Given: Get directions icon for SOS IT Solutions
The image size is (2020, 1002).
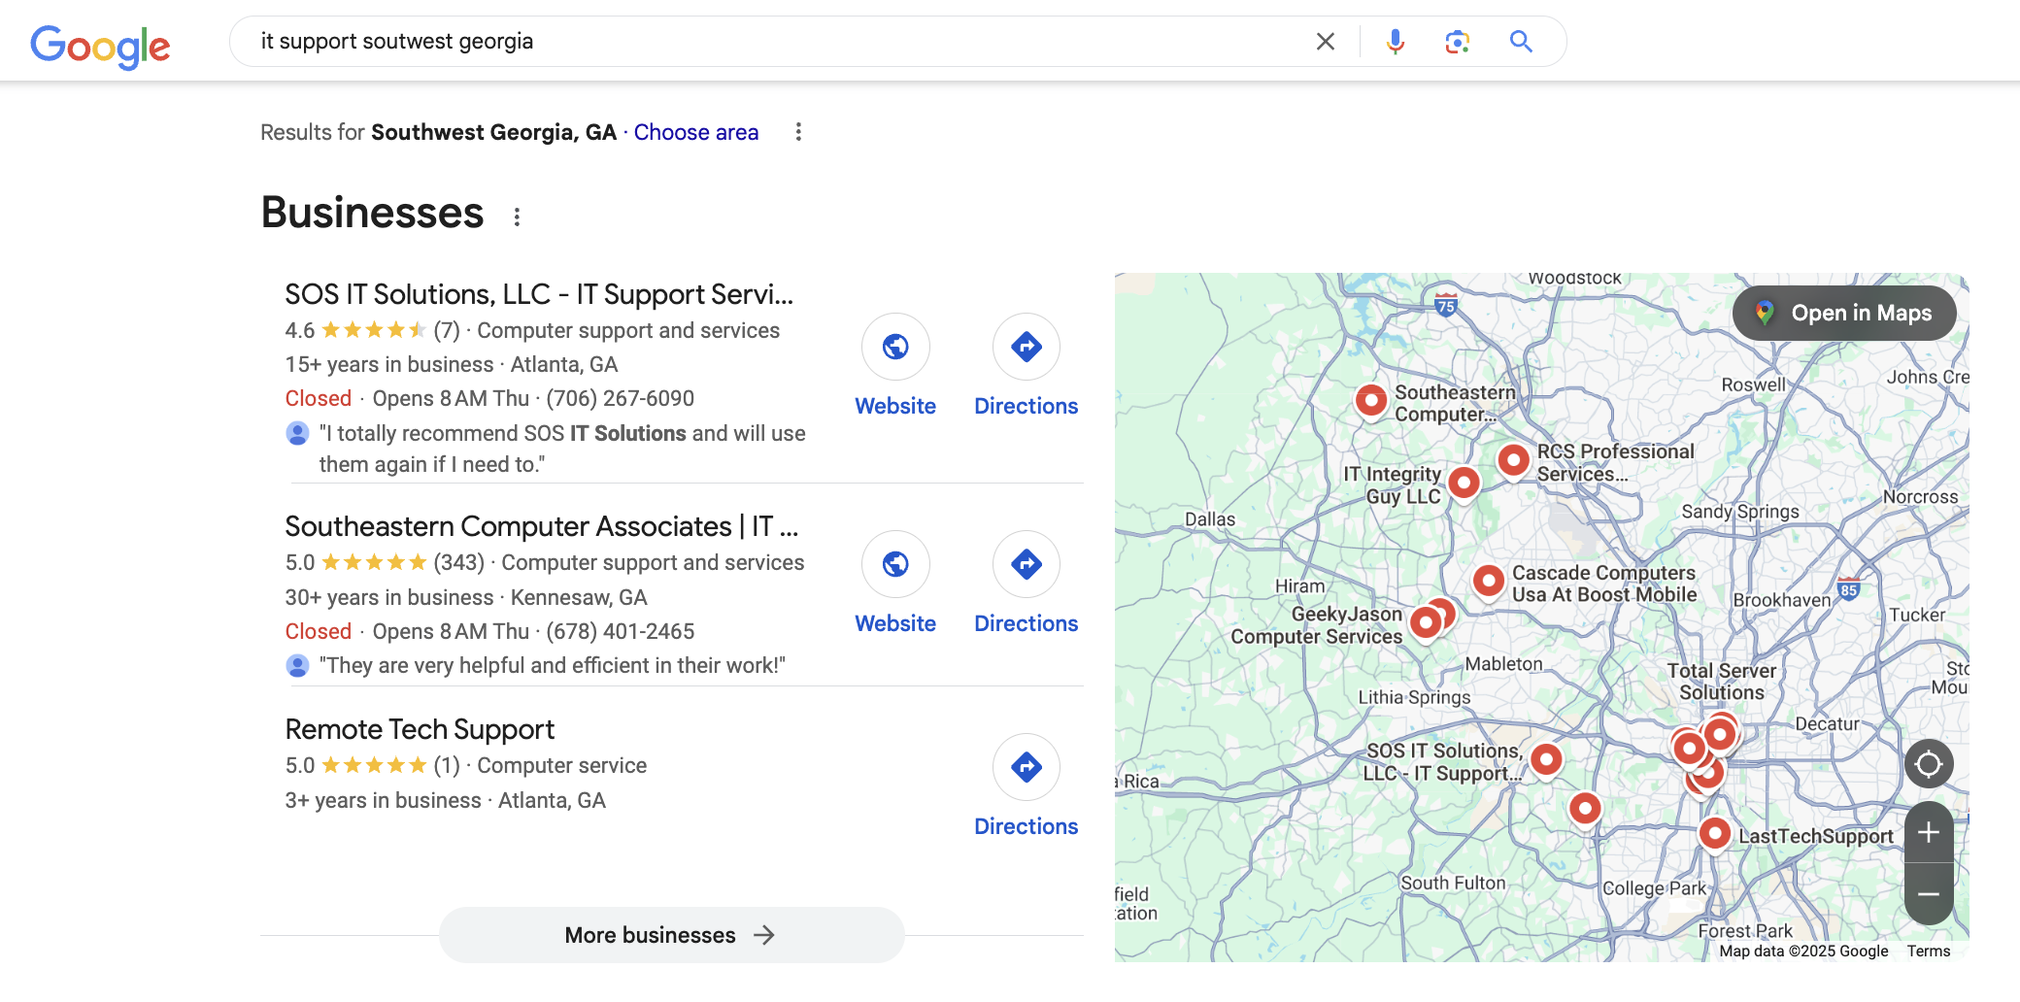Looking at the screenshot, I should coord(1026,347).
